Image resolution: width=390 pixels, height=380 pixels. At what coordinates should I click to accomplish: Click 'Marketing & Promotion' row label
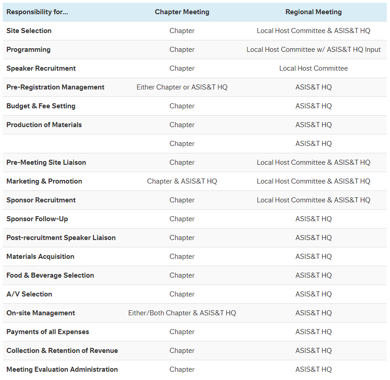tap(44, 181)
